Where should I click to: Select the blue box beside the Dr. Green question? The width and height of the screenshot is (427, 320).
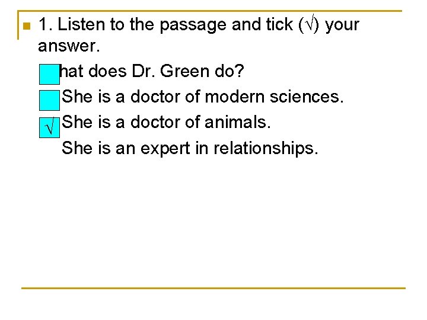[48, 74]
